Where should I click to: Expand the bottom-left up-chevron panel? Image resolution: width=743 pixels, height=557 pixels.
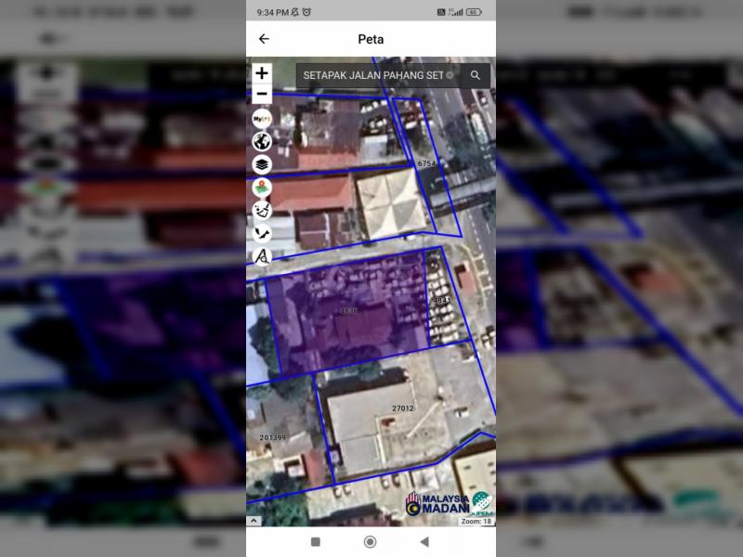[254, 521]
